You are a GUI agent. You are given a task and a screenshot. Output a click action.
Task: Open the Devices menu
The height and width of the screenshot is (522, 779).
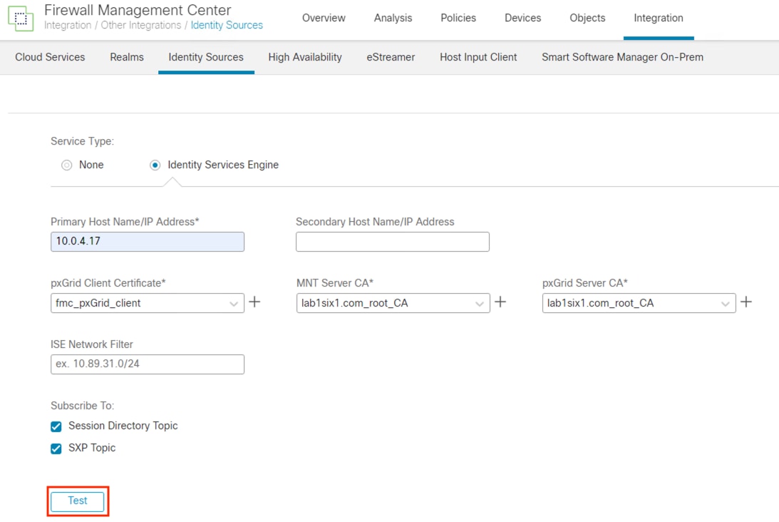(522, 18)
